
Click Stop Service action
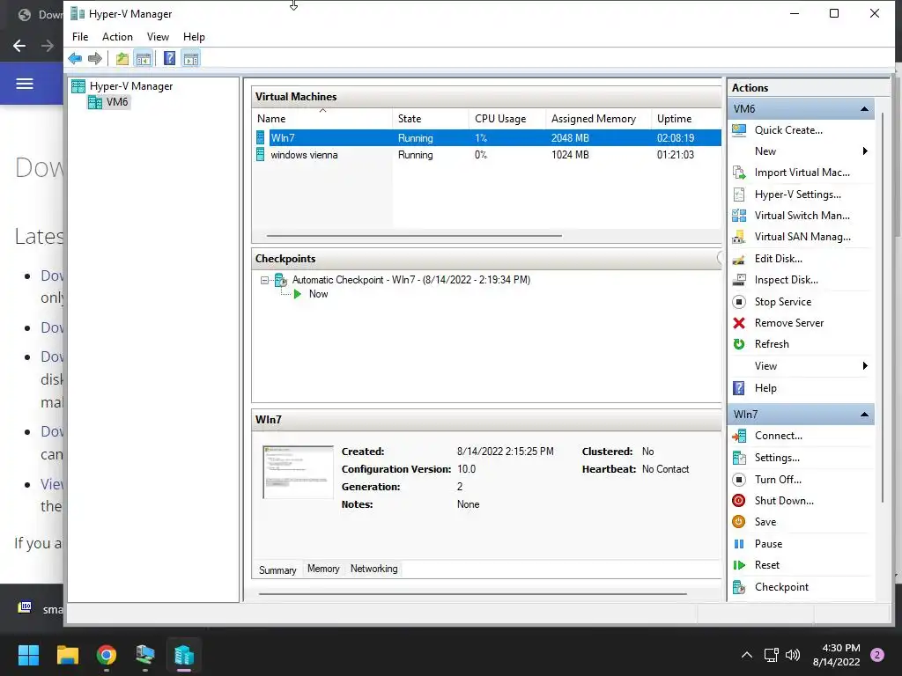pyautogui.click(x=782, y=302)
